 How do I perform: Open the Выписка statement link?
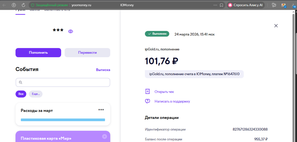103,70
